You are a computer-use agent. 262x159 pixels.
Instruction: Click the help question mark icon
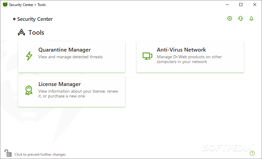click(252, 153)
